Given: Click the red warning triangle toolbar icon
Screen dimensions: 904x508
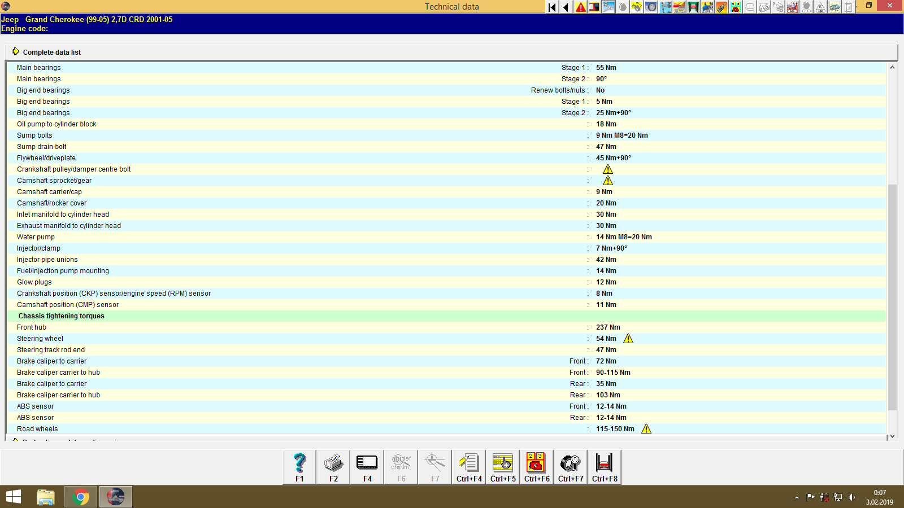Looking at the screenshot, I should click(x=580, y=7).
